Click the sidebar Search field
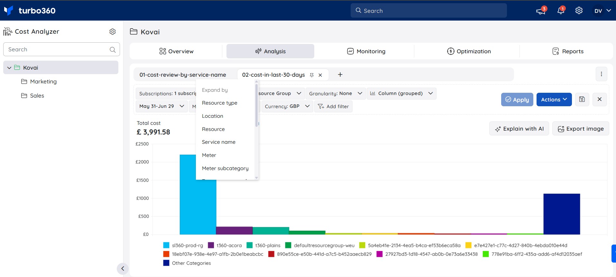Screen dimensions: 616x277 point(61,49)
